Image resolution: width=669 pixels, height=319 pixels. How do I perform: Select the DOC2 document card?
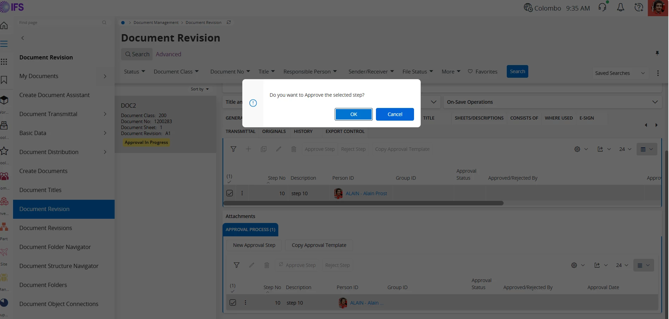pyautogui.click(x=165, y=124)
